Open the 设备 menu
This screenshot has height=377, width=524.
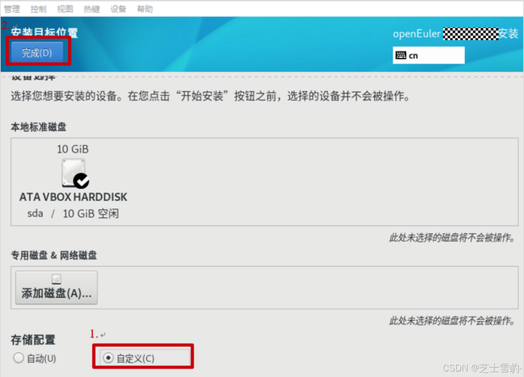click(x=119, y=9)
